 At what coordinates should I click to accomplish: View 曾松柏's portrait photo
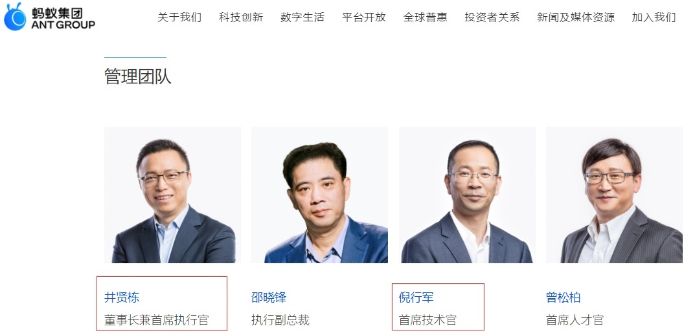614,195
